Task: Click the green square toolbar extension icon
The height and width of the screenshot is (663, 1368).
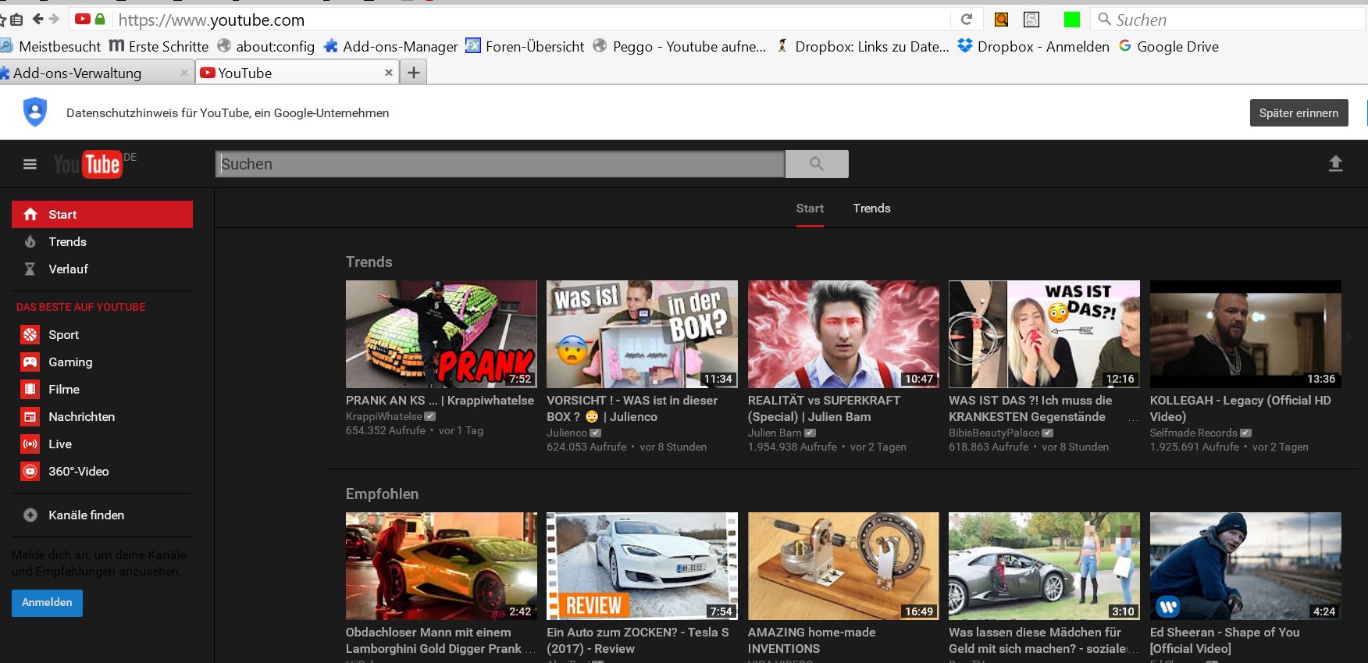Action: pyautogui.click(x=1071, y=20)
